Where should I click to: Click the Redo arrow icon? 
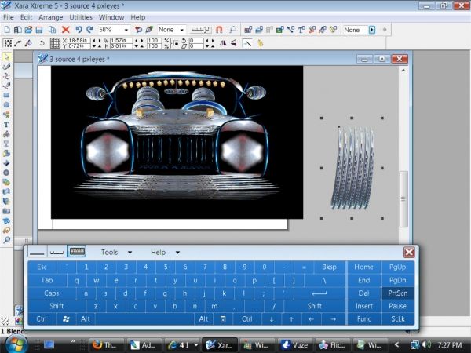[89, 30]
